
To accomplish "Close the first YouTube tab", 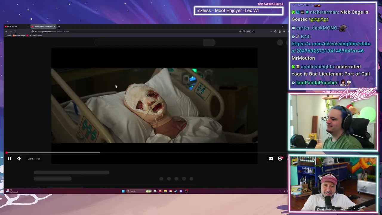I will [x=28, y=27].
